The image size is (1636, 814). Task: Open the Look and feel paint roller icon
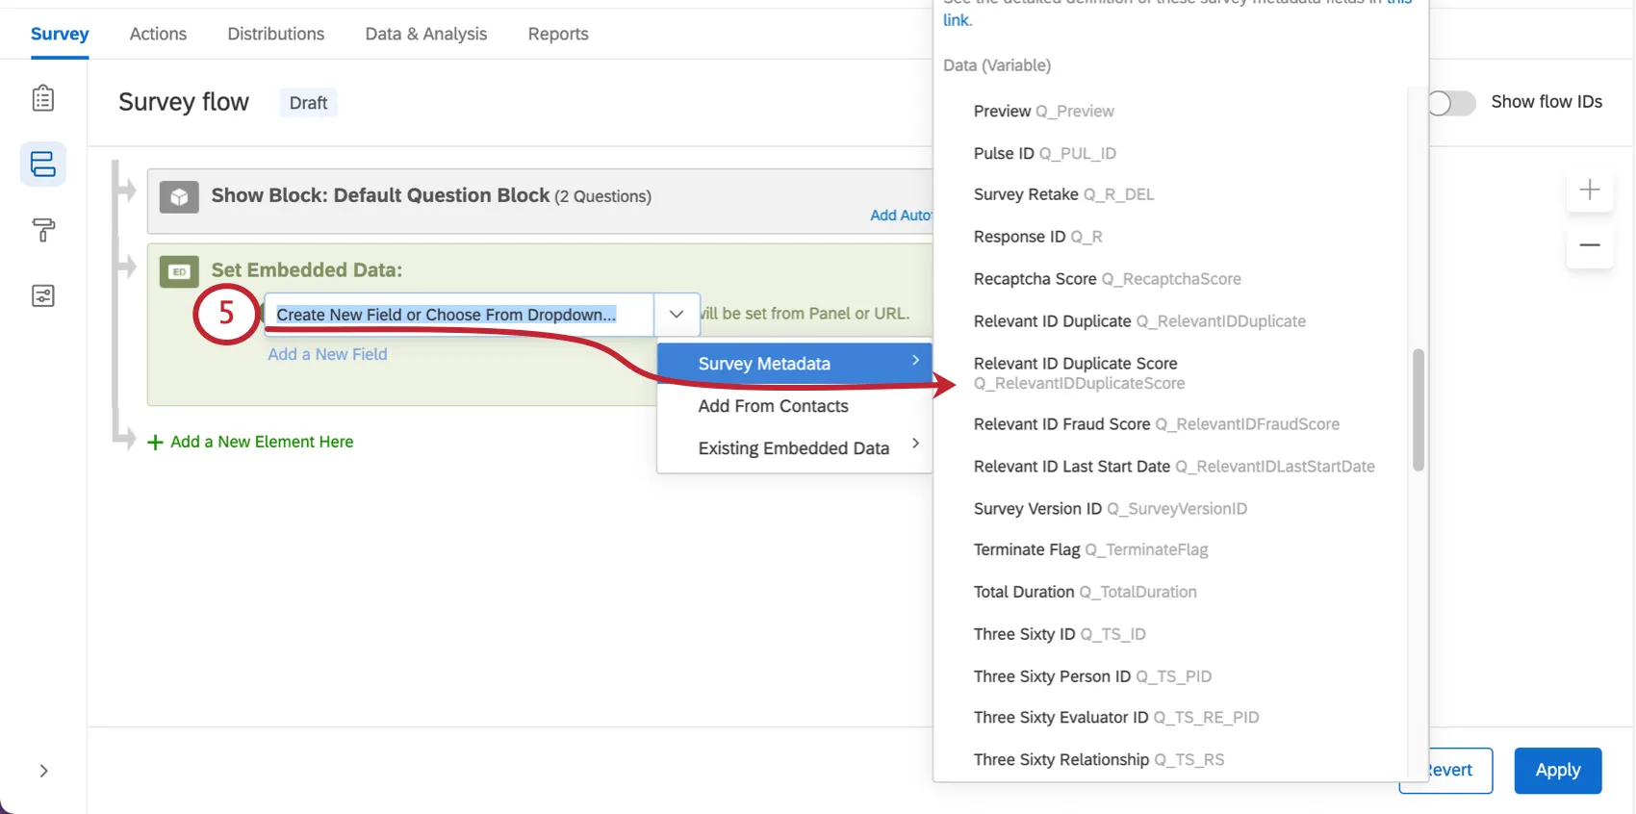click(43, 230)
